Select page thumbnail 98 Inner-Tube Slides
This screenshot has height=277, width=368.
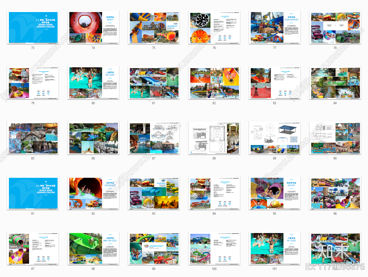[x=93, y=248]
